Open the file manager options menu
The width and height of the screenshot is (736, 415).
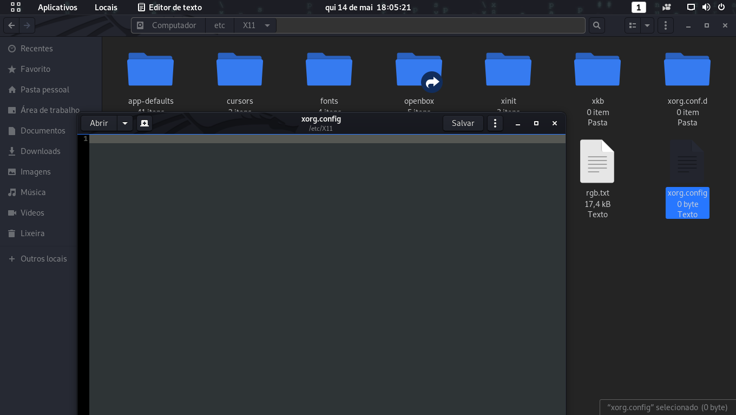coord(665,25)
